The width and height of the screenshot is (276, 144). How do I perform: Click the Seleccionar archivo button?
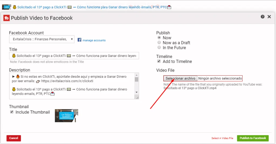point(180,78)
